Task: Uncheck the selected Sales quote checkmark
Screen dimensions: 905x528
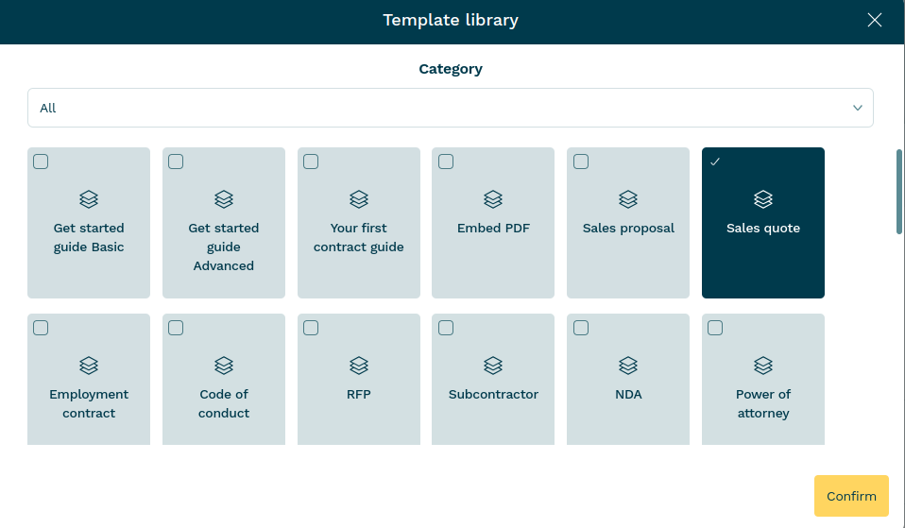Action: 715,162
